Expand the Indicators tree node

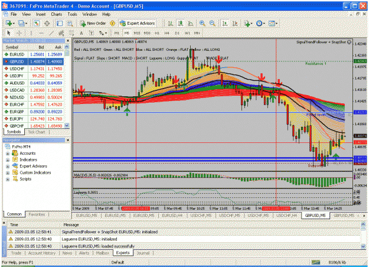[x=8, y=160]
